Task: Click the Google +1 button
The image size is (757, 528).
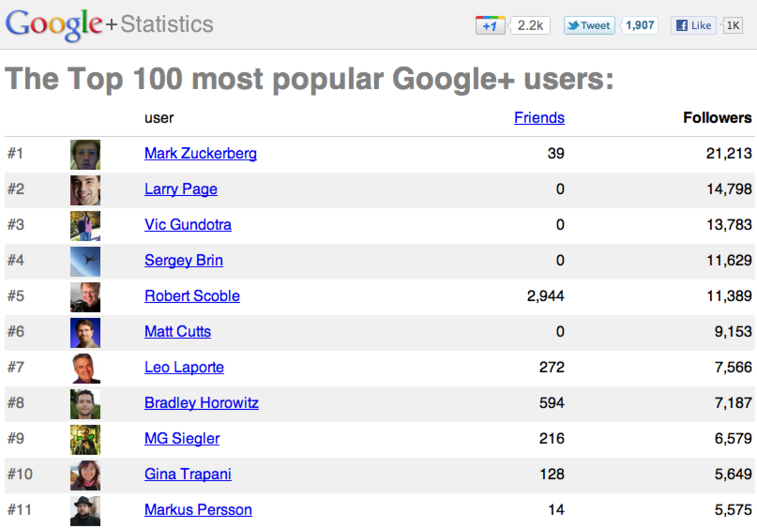Action: tap(490, 25)
